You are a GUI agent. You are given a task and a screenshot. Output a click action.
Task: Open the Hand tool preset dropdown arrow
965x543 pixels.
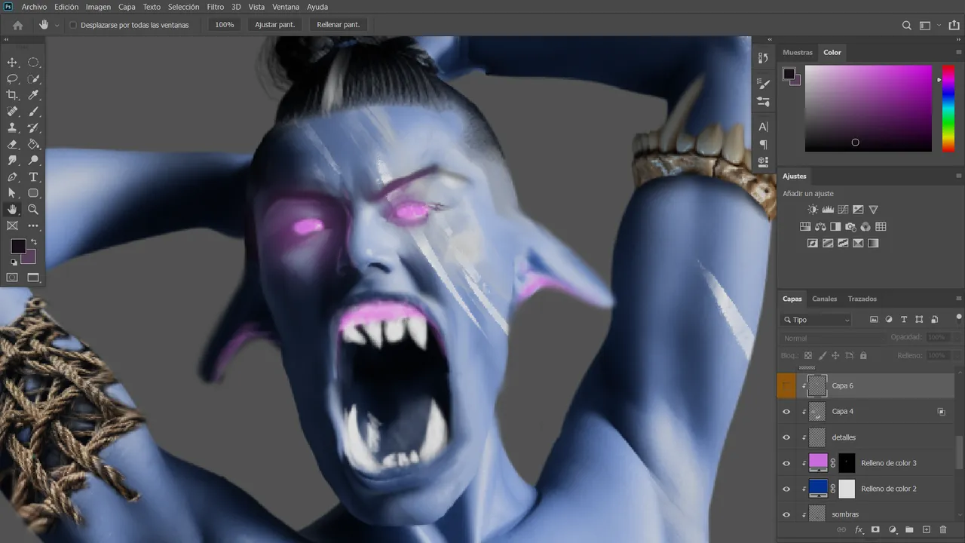57,26
